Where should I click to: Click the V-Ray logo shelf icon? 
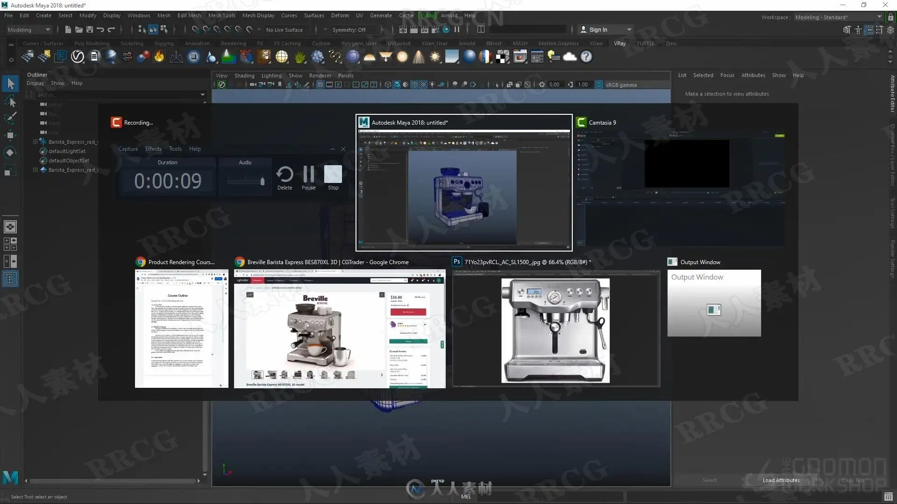[x=78, y=57]
